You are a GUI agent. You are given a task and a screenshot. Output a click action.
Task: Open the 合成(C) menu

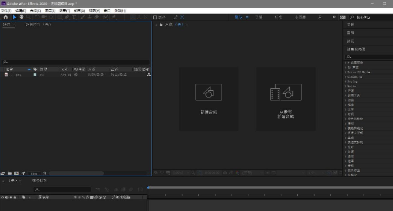(x=36, y=10)
